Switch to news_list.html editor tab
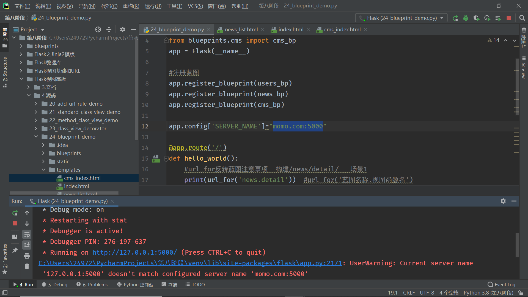Image resolution: width=528 pixels, height=297 pixels. pos(241,29)
